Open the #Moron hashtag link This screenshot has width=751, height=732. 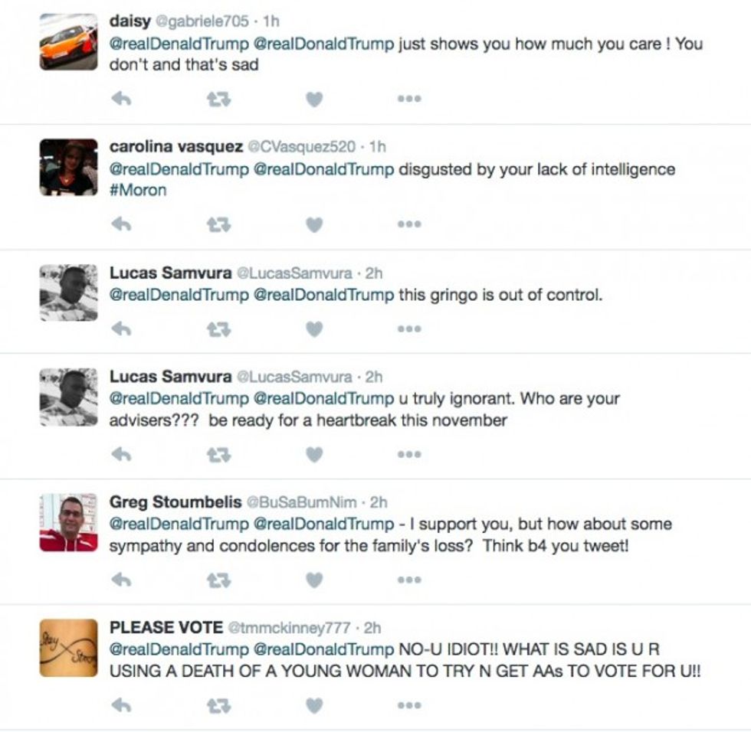click(138, 190)
